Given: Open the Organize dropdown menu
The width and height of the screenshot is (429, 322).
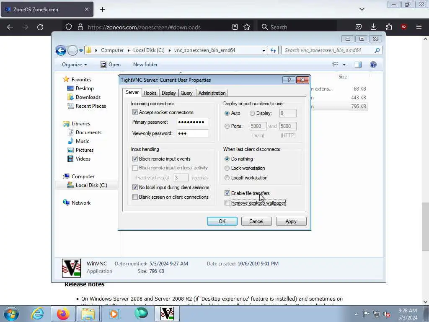Looking at the screenshot, I should tap(75, 65).
